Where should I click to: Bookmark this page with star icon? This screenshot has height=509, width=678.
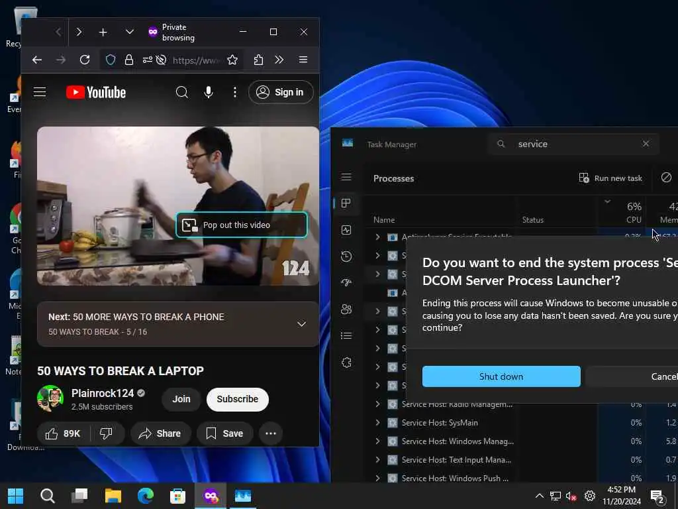(232, 60)
